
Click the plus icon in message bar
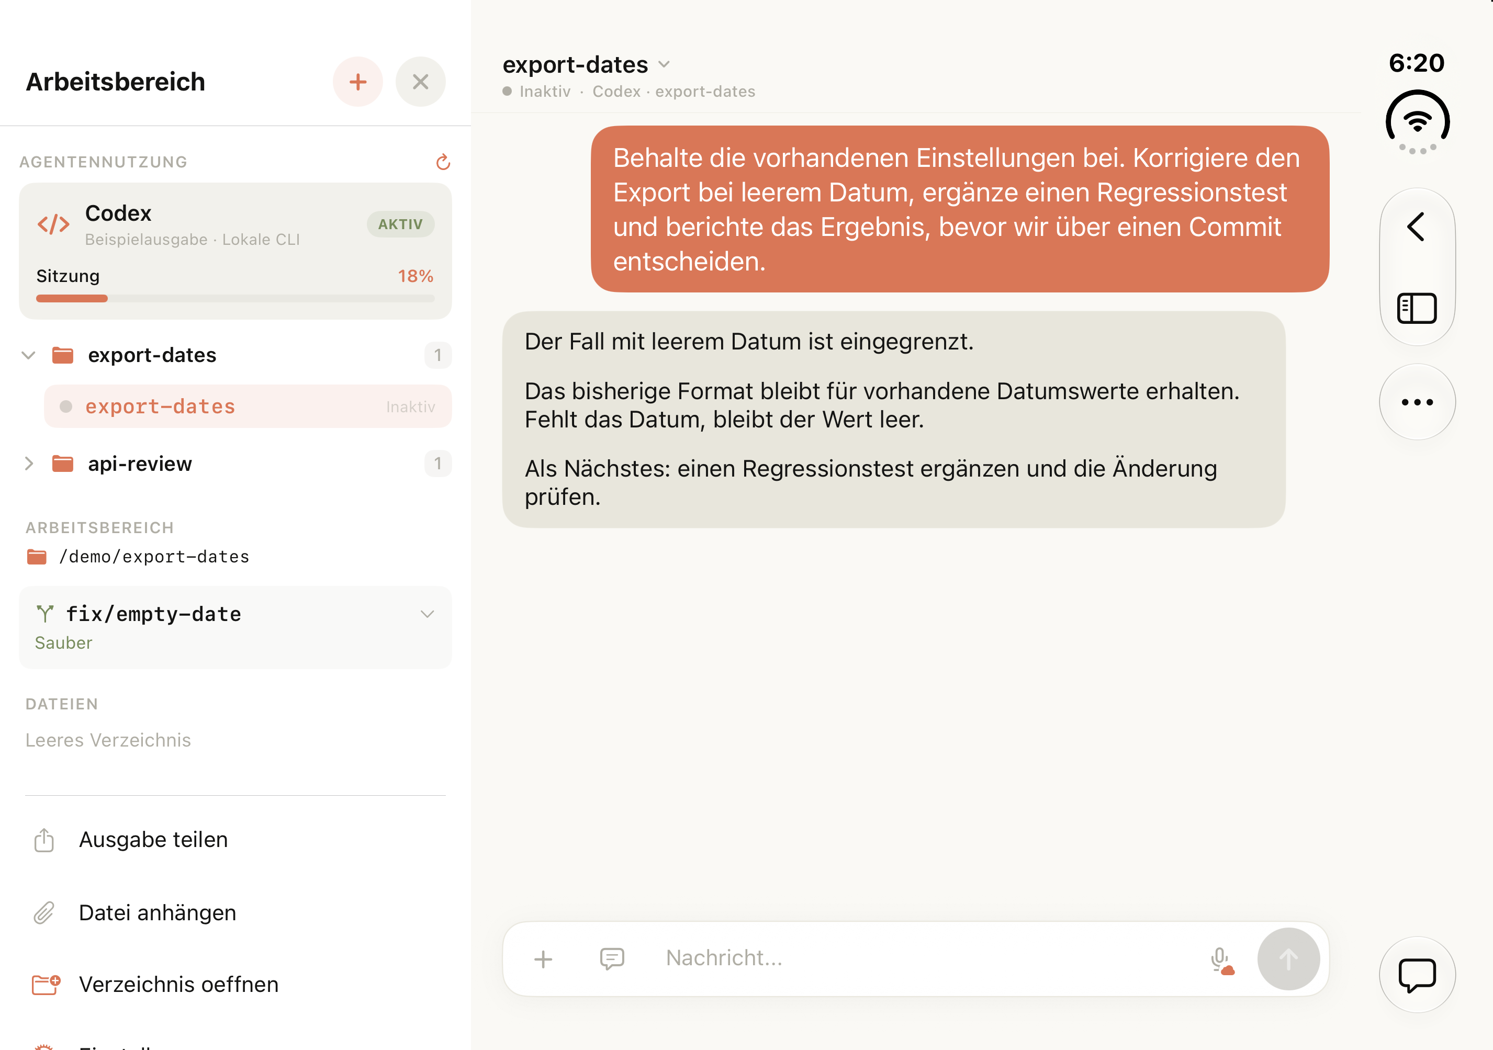tap(543, 959)
